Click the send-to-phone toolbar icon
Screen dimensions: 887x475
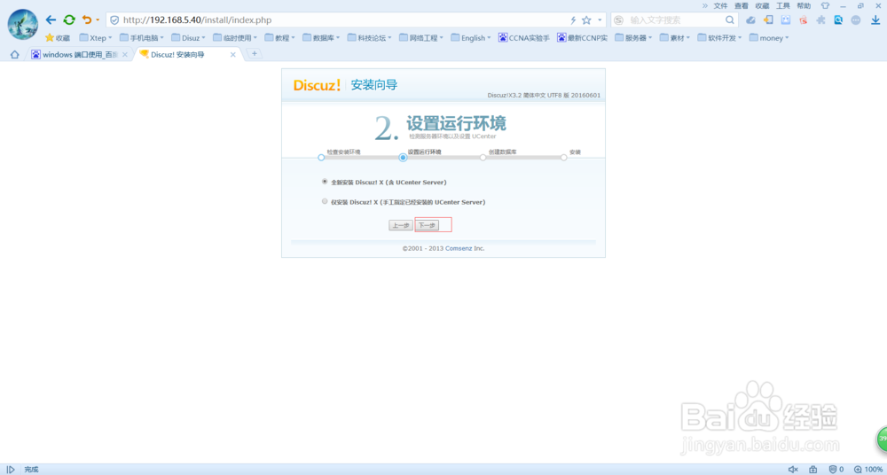click(768, 19)
